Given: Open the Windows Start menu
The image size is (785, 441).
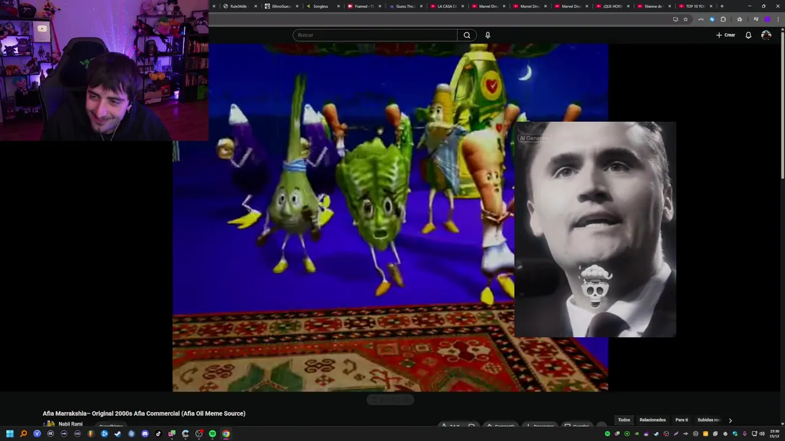Looking at the screenshot, I should point(10,434).
